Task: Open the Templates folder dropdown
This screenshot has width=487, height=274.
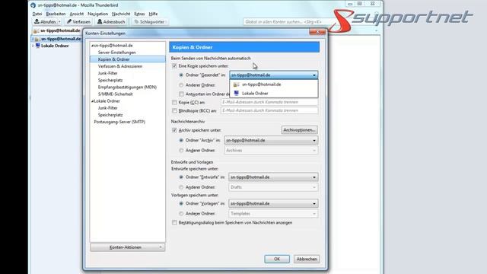Action: click(273, 214)
